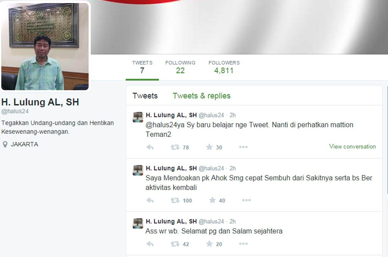Viewport: 388px width, 257px height.
Task: Retweet the tweet with 78 retweets
Action: point(175,147)
